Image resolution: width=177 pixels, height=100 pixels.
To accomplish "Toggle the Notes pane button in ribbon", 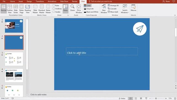I will pyautogui.click(x=66, y=9).
